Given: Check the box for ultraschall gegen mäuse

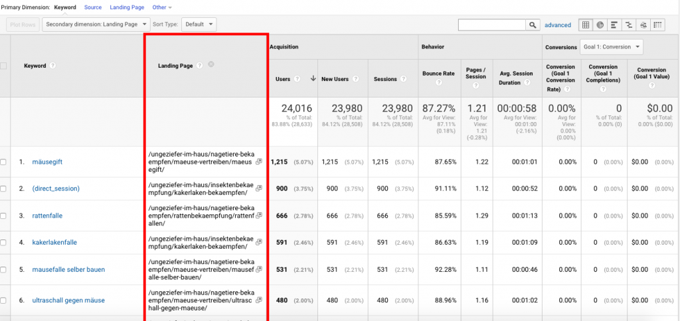Looking at the screenshot, I should [3, 300].
